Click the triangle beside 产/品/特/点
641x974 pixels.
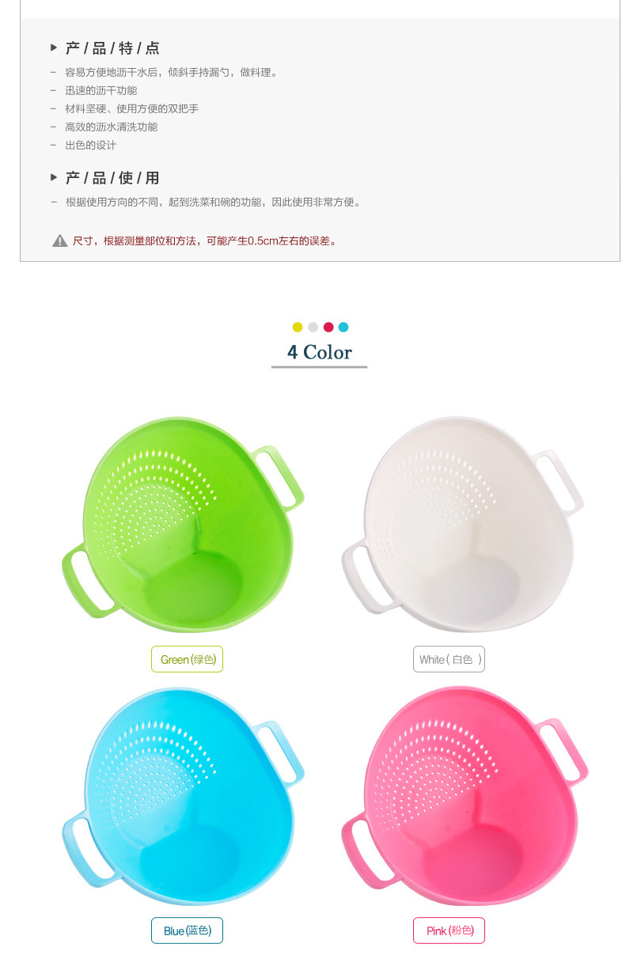54,47
